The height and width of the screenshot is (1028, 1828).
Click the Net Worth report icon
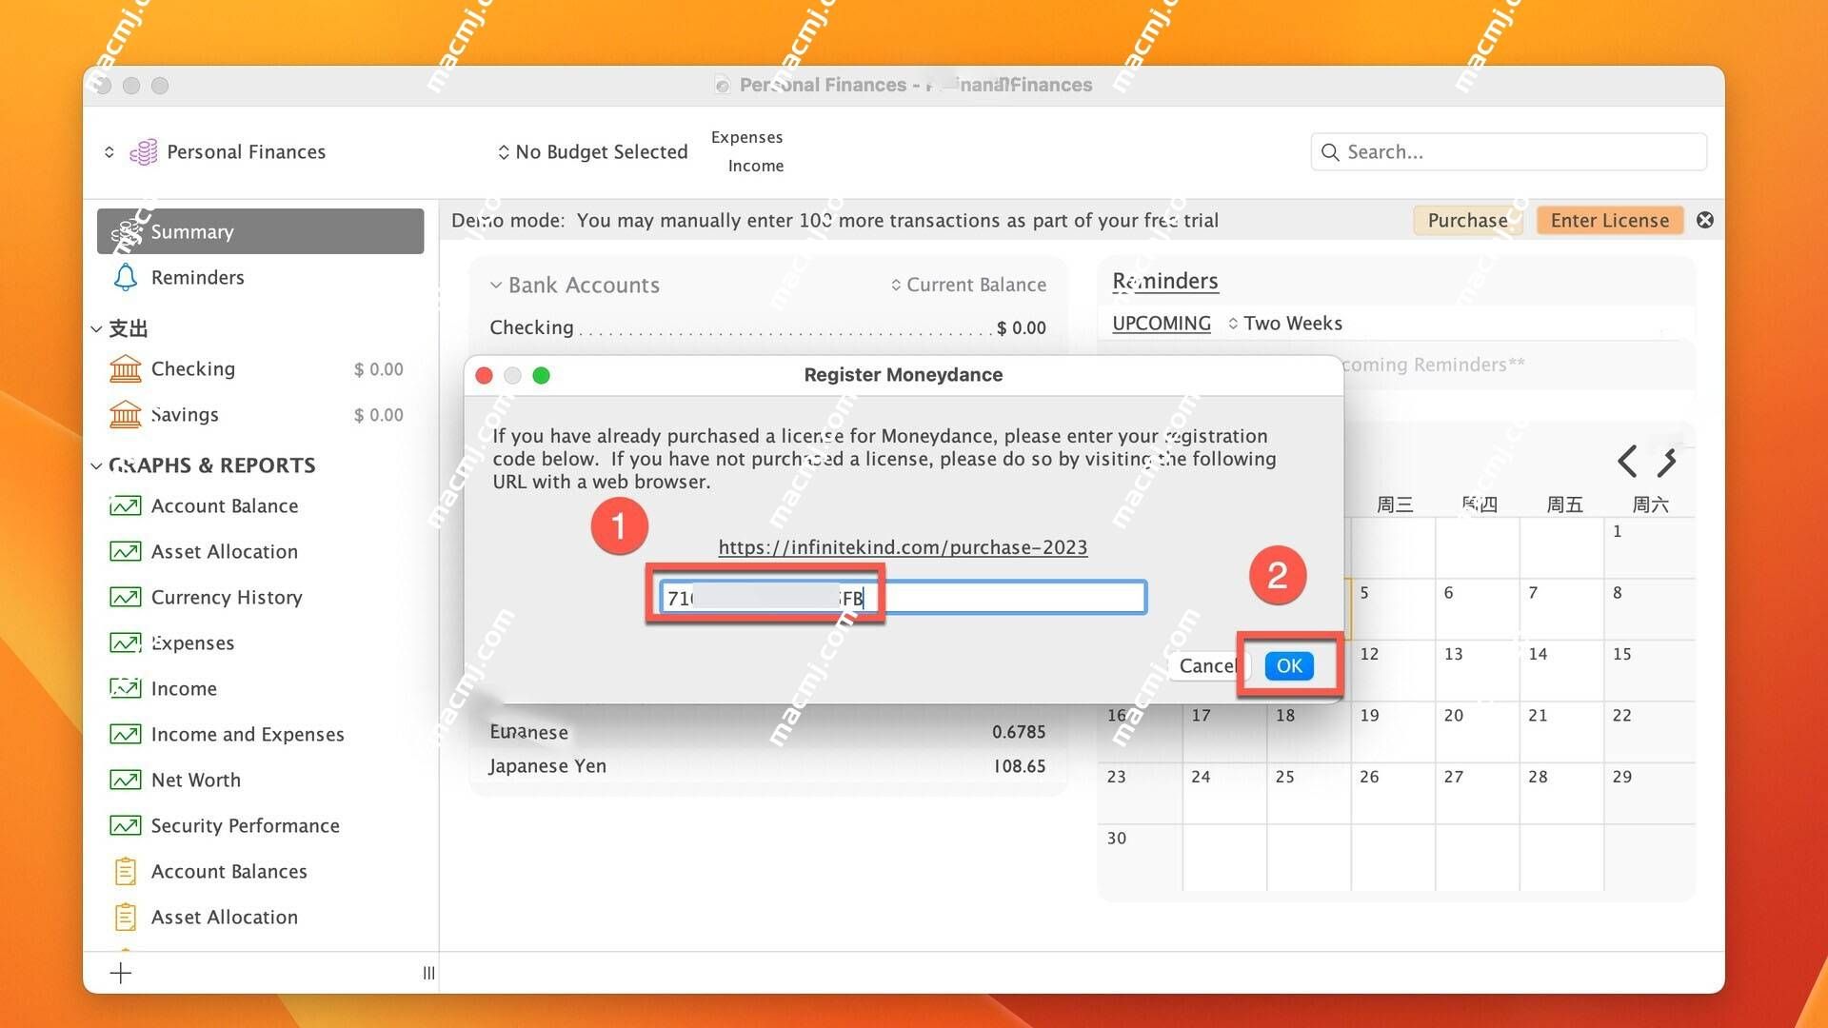point(126,780)
